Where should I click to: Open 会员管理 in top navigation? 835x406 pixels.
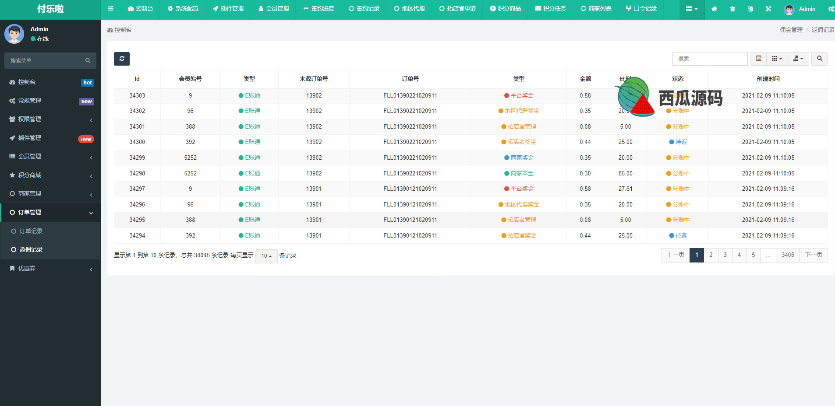(x=274, y=9)
